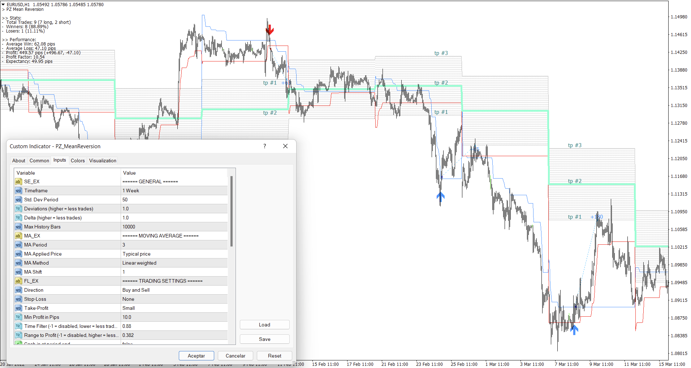Click the decimal icon beside Deviations
The width and height of the screenshot is (691, 368).
(18, 209)
